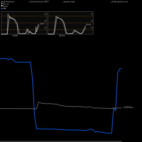Click the Daily Stochastics title text
This screenshot has height=142, width=142.
(8, 2)
